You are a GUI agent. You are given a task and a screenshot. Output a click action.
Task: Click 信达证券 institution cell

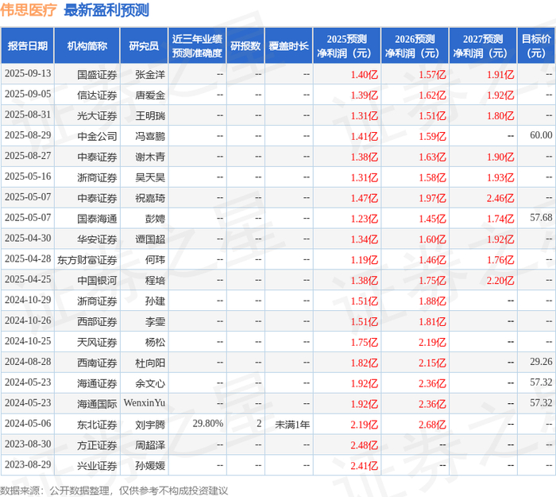point(97,95)
